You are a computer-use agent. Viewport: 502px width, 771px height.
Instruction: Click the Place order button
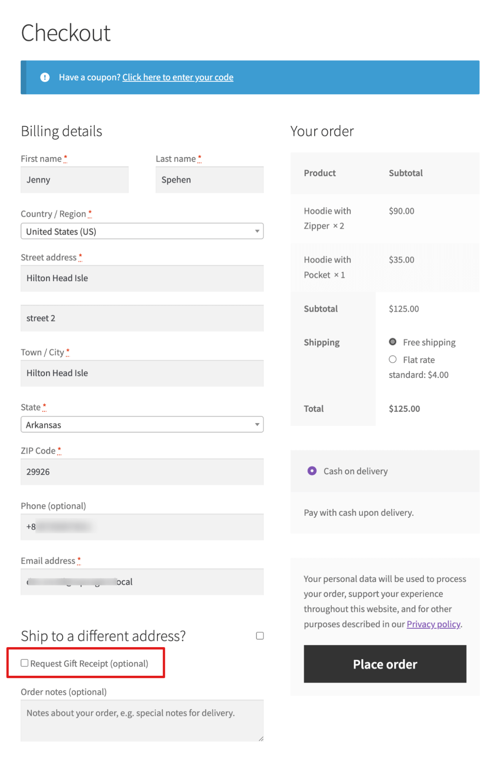[384, 664]
